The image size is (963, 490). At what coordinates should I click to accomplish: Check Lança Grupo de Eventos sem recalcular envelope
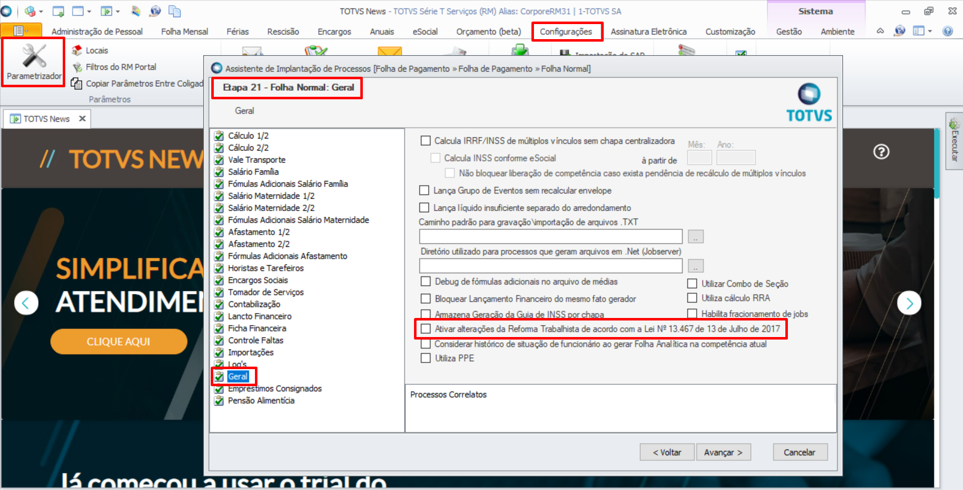coord(424,191)
